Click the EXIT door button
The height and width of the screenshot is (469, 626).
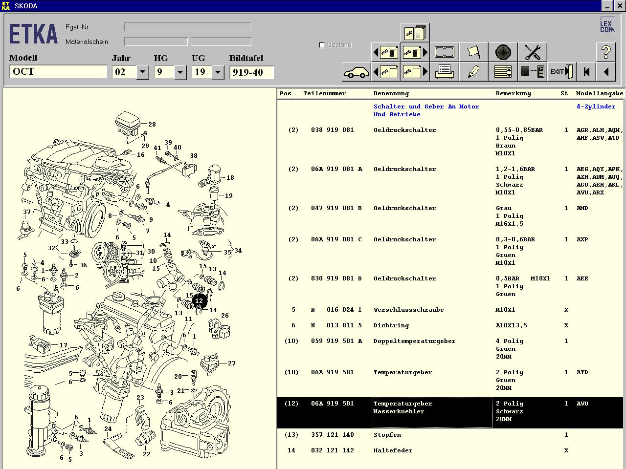pos(561,72)
